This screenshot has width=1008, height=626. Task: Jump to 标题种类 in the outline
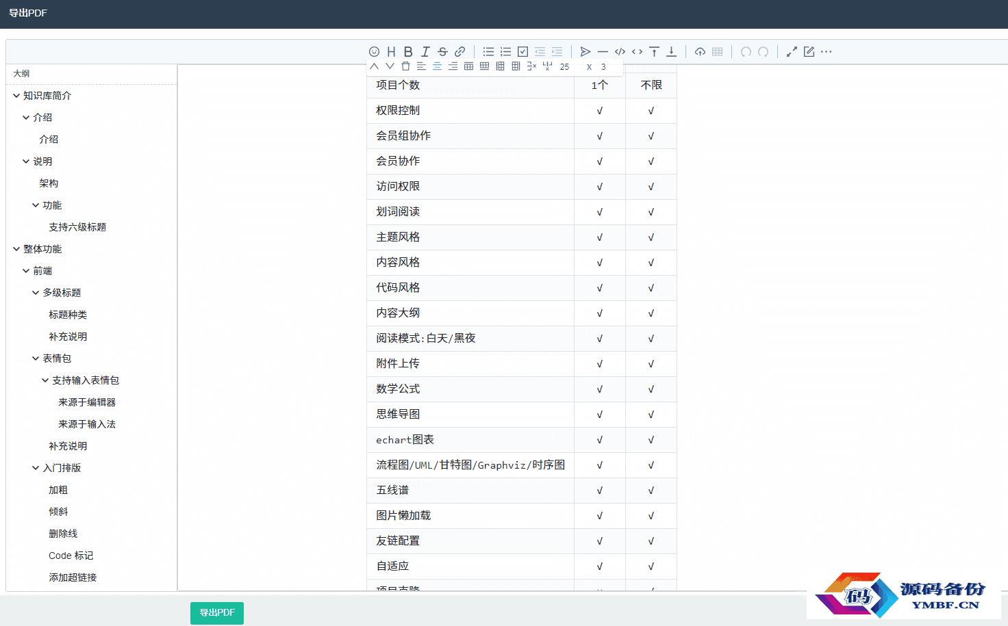pyautogui.click(x=68, y=315)
